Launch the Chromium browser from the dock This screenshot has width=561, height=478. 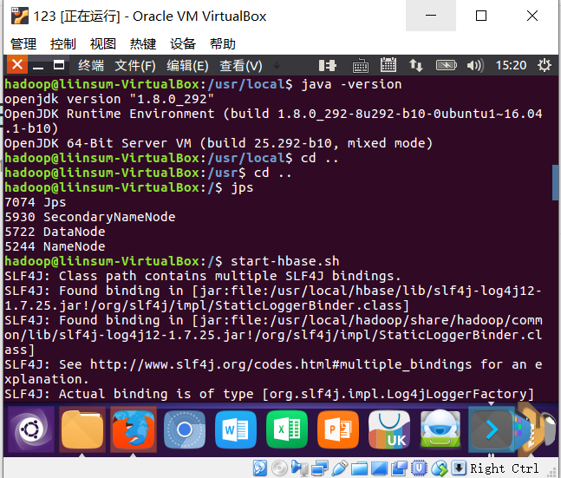185,429
